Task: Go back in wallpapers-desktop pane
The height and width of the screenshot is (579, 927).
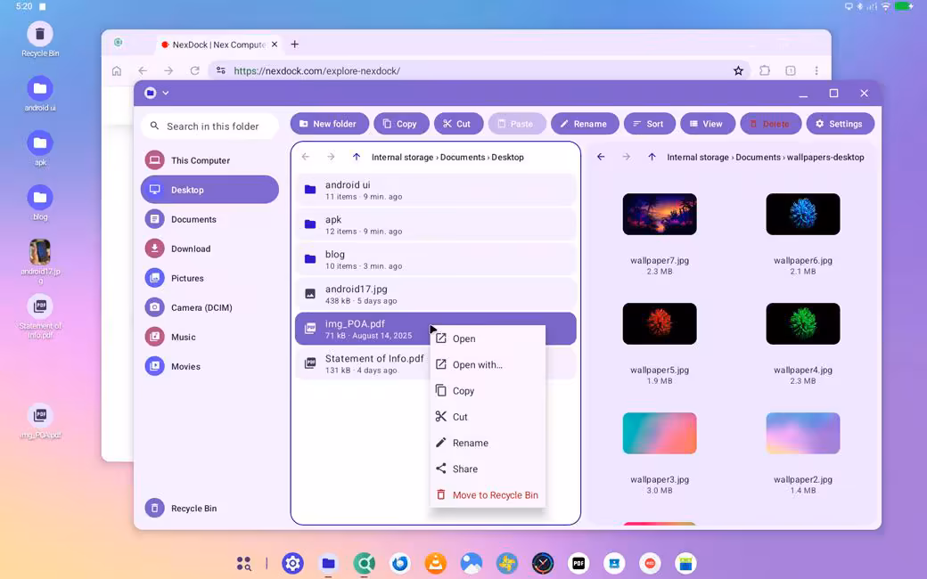Action: 601,157
